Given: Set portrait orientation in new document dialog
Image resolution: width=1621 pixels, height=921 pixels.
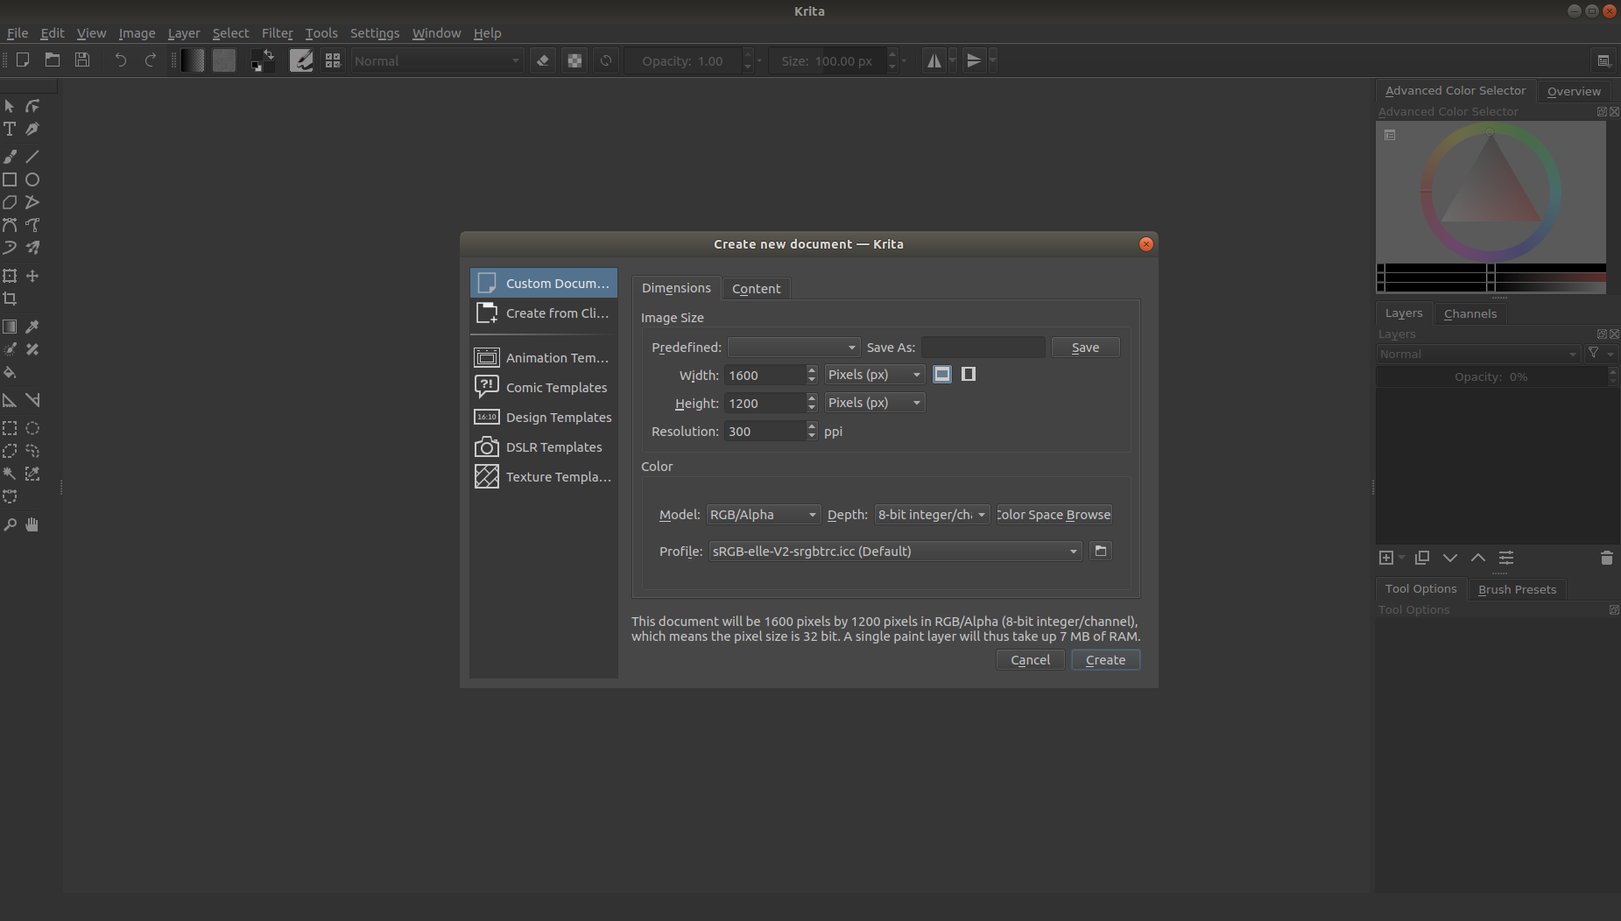Looking at the screenshot, I should coord(969,375).
